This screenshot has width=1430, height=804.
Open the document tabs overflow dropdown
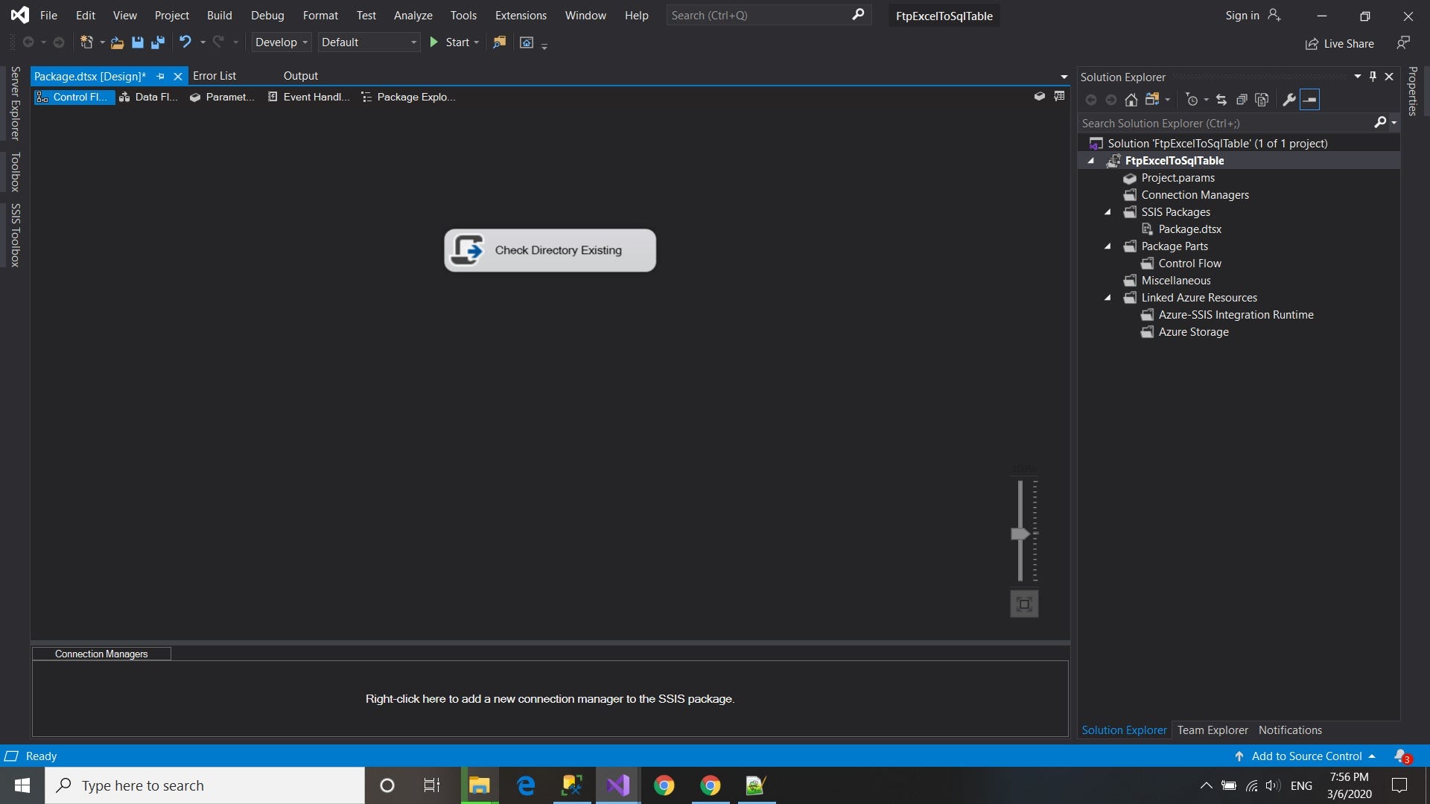tap(1064, 77)
